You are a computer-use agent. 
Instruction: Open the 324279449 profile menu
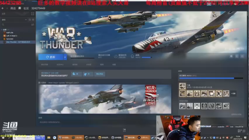tap(38, 8)
